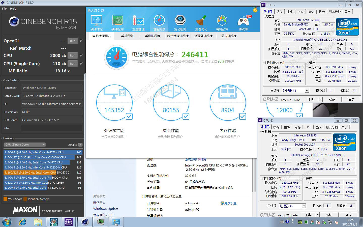
Task: Click the gold medal icon in 鲁大师 title bar
Action: [x=255, y=10]
